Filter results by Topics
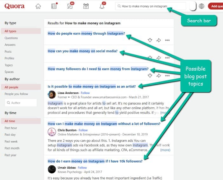 9,65
